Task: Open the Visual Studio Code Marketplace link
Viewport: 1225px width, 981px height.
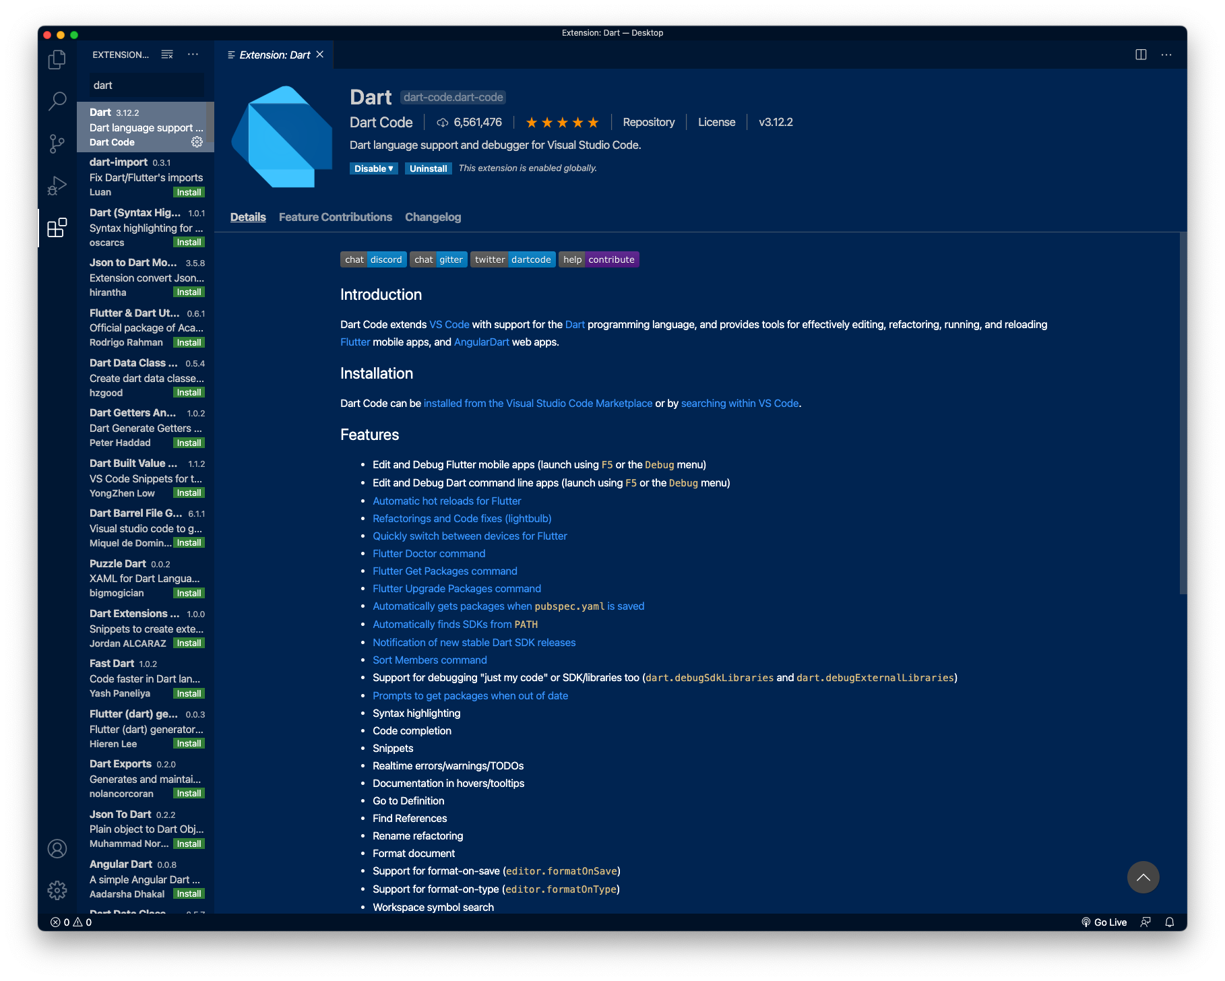Action: 538,404
